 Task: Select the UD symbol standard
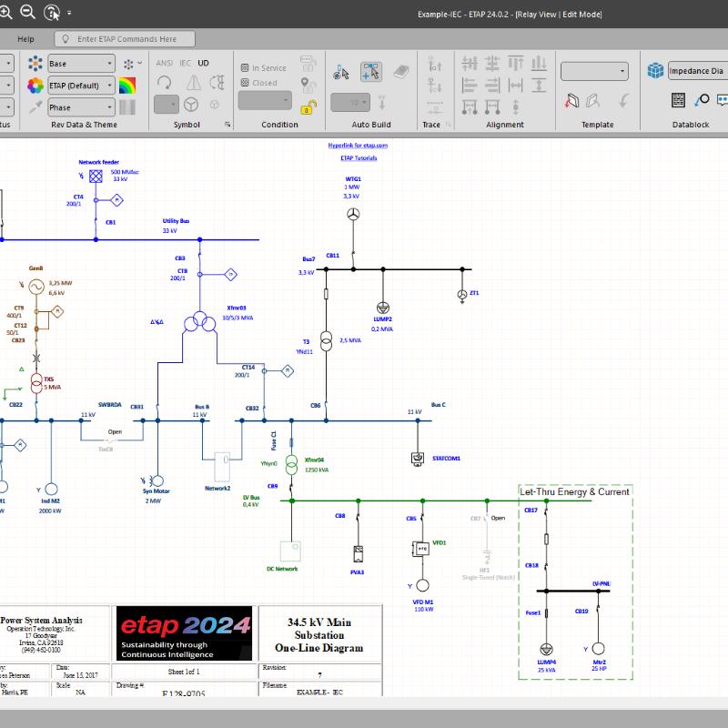coord(203,63)
